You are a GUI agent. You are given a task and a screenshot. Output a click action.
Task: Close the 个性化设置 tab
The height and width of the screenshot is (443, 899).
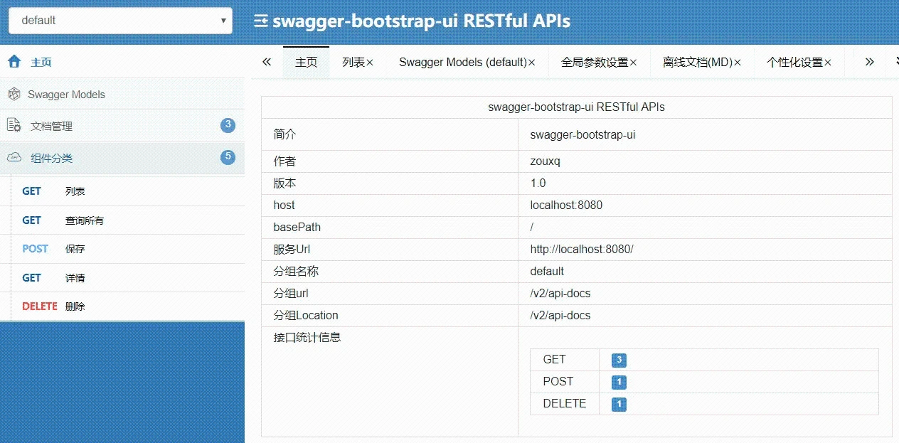coord(828,63)
